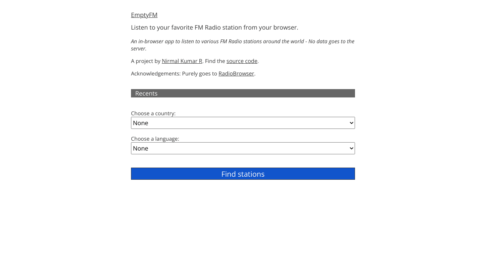Expand the Recents section bar
This screenshot has height=273, width=486.
(243, 93)
